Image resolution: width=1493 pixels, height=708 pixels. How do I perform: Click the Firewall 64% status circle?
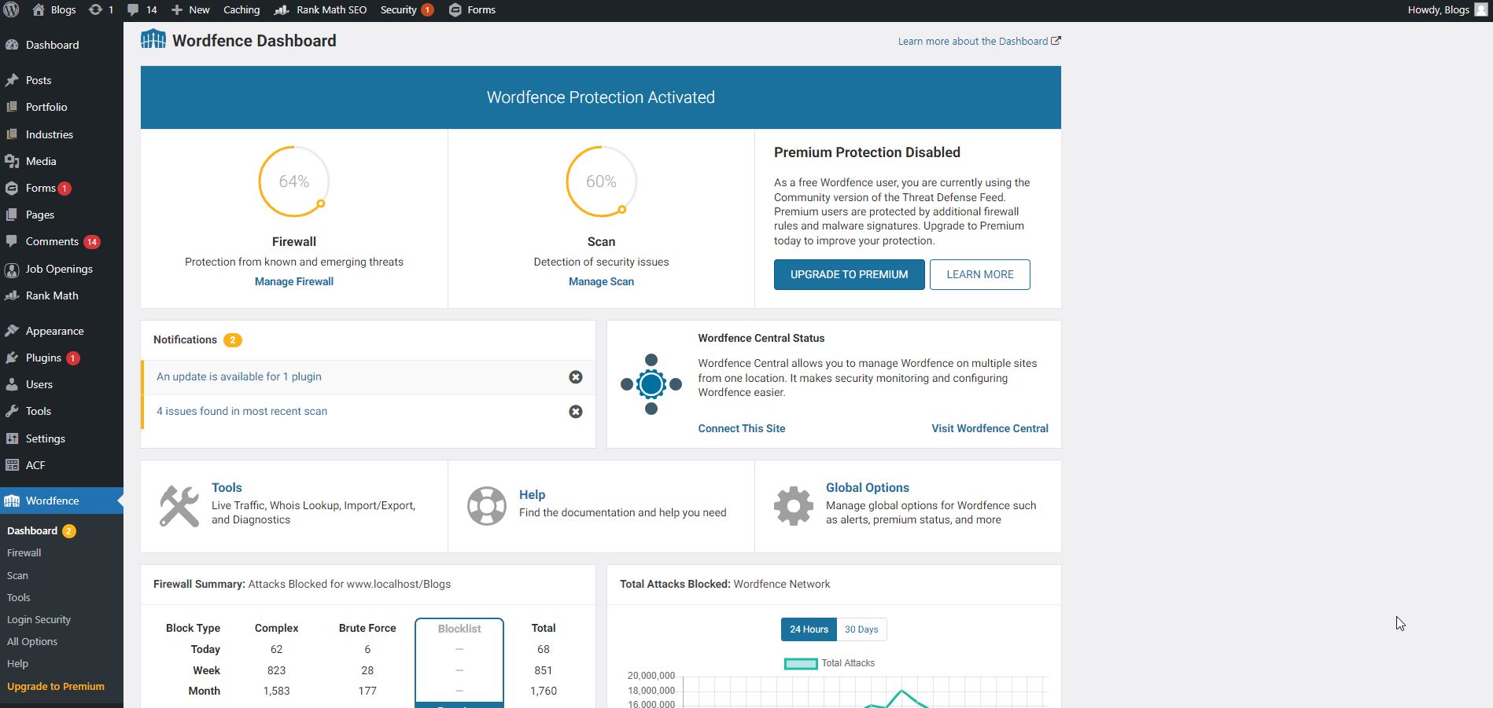(x=294, y=182)
